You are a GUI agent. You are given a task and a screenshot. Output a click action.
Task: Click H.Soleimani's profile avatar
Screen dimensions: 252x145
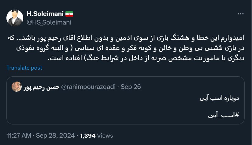[15, 18]
